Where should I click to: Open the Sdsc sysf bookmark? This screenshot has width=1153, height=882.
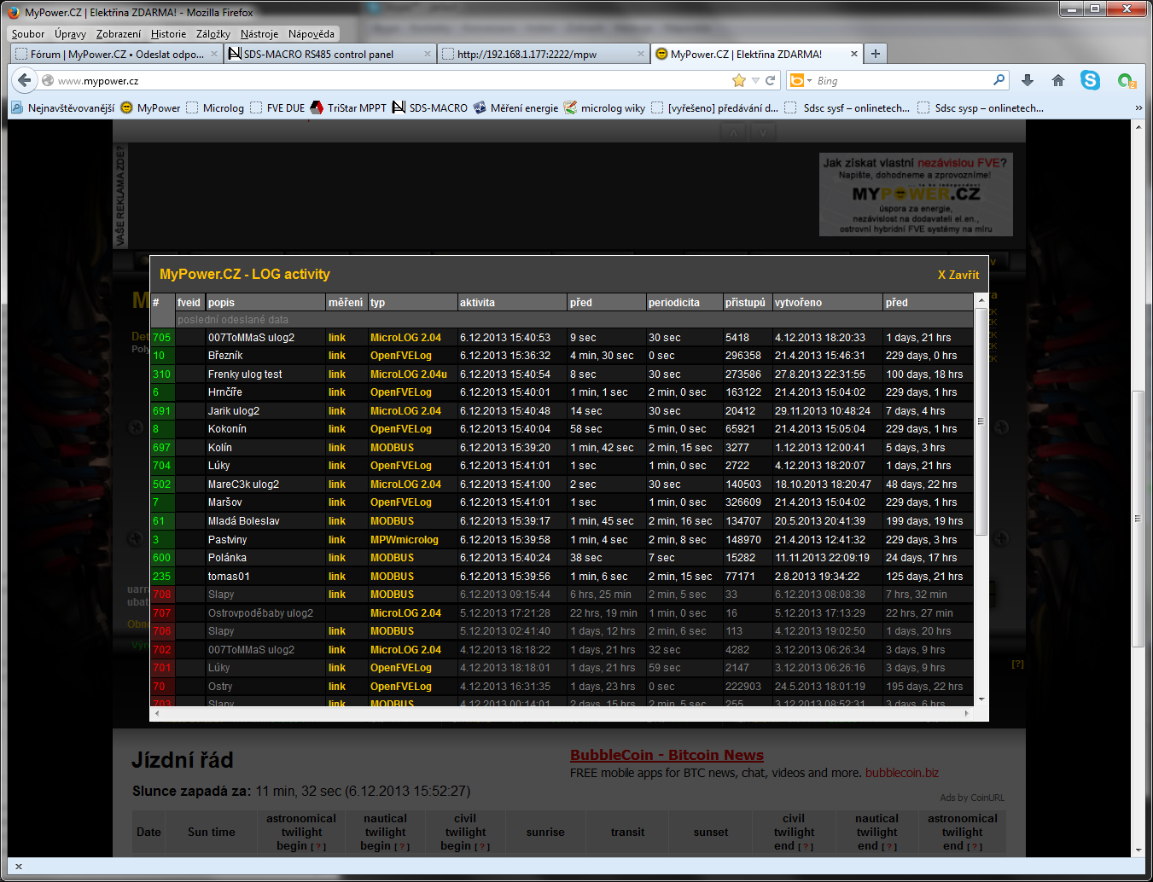click(847, 107)
